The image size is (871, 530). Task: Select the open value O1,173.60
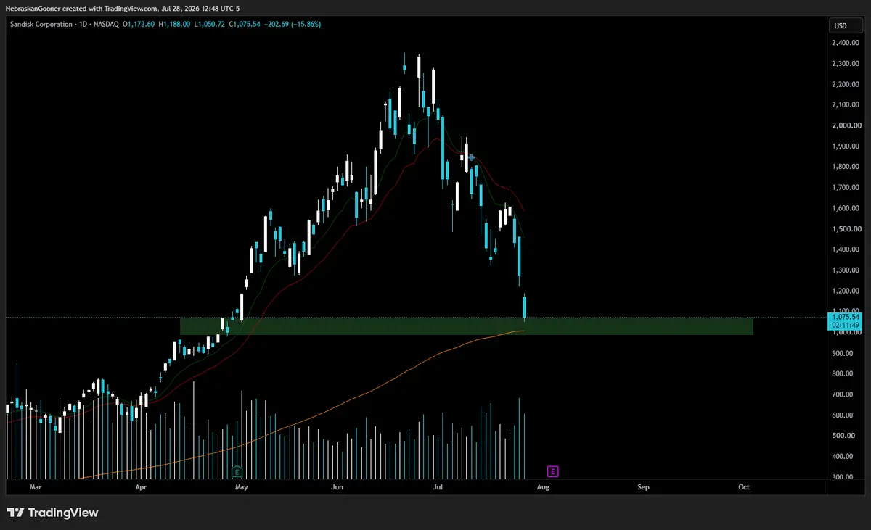pos(139,24)
